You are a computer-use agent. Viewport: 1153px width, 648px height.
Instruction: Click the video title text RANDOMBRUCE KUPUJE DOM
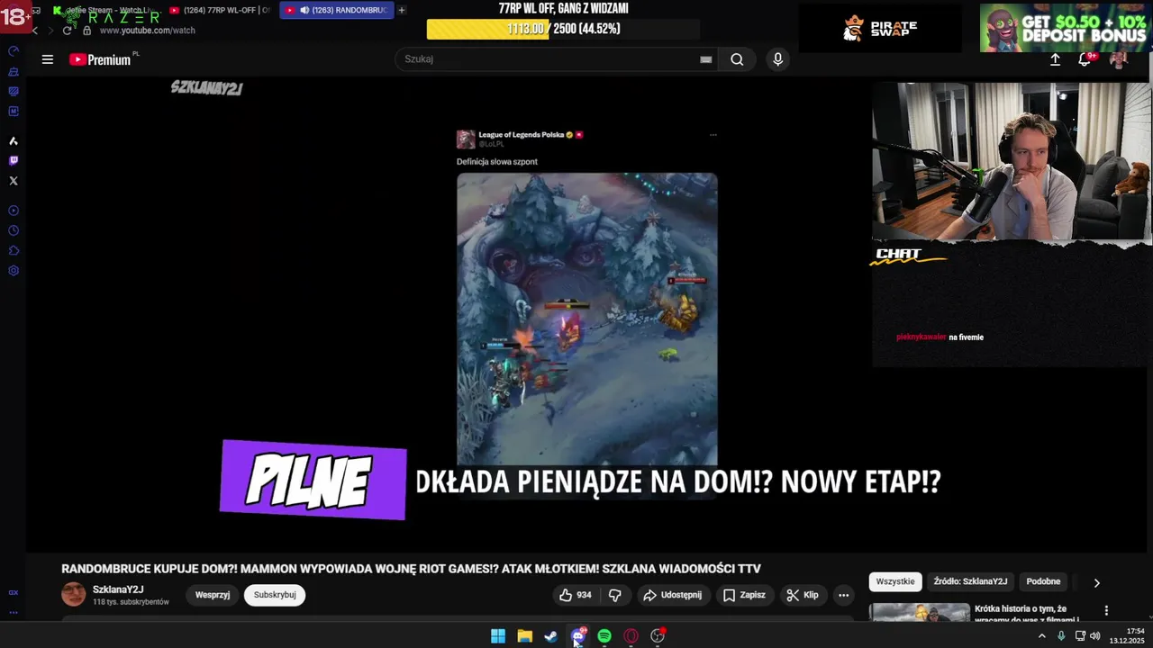[411, 569]
